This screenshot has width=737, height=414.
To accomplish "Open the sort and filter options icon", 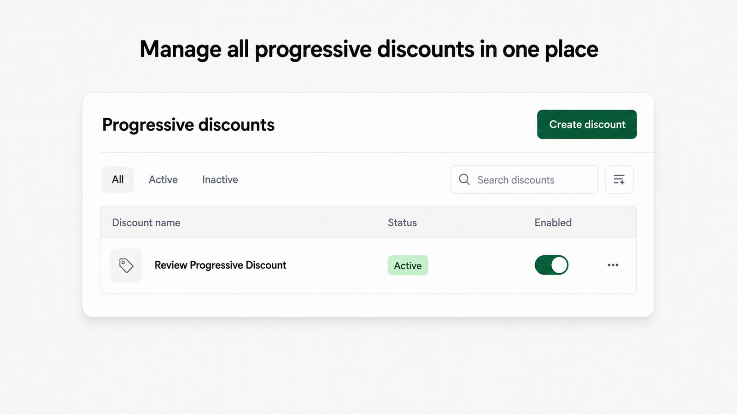I will [619, 179].
